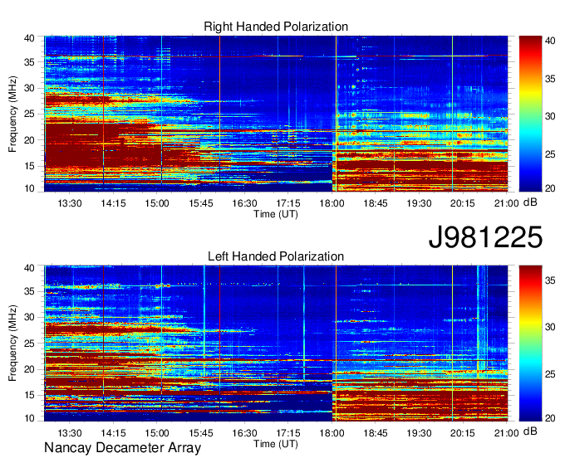Click the 20 MHz tick on right-handed plot

(29, 140)
